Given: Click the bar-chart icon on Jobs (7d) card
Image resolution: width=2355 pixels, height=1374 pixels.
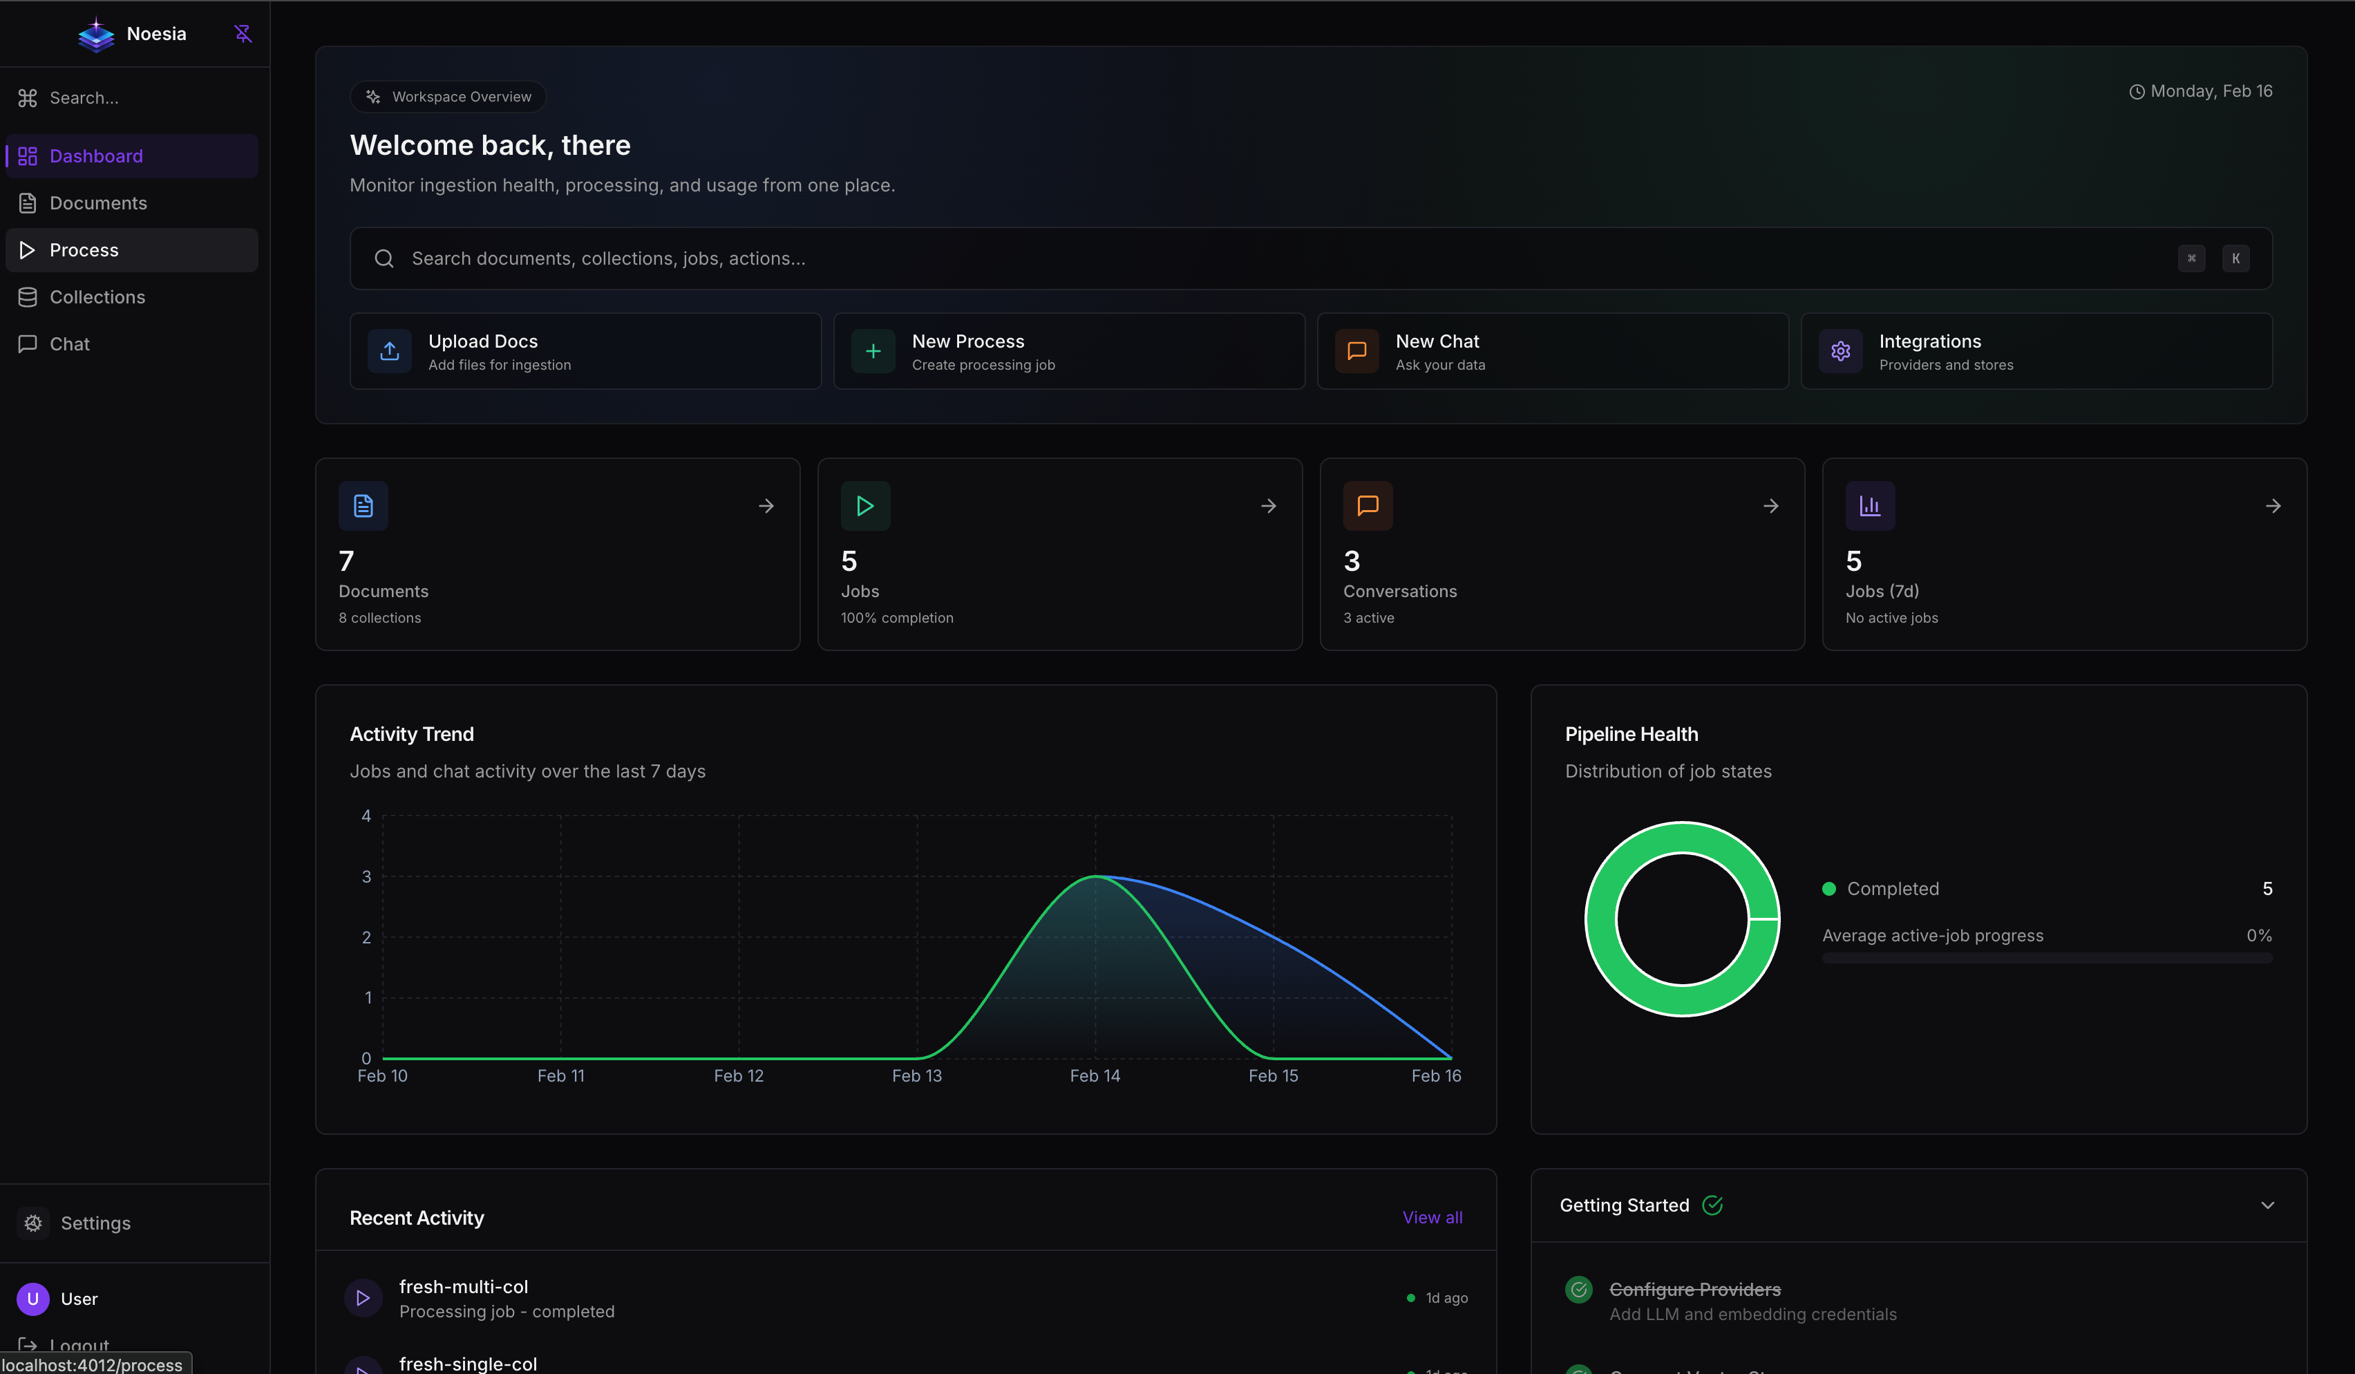Looking at the screenshot, I should point(1870,505).
